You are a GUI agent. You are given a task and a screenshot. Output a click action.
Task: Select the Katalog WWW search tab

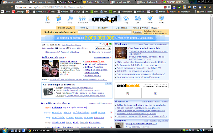(x=140, y=28)
